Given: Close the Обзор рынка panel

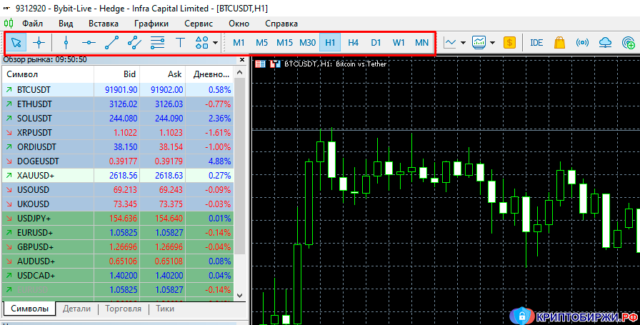Looking at the screenshot, I should [242, 59].
